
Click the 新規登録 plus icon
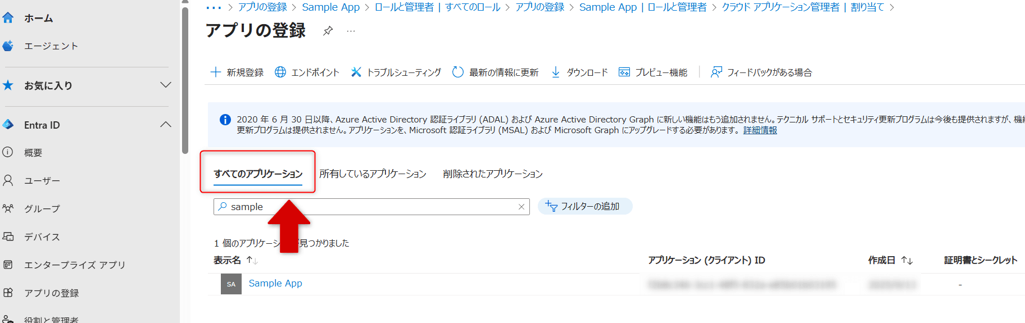point(215,72)
